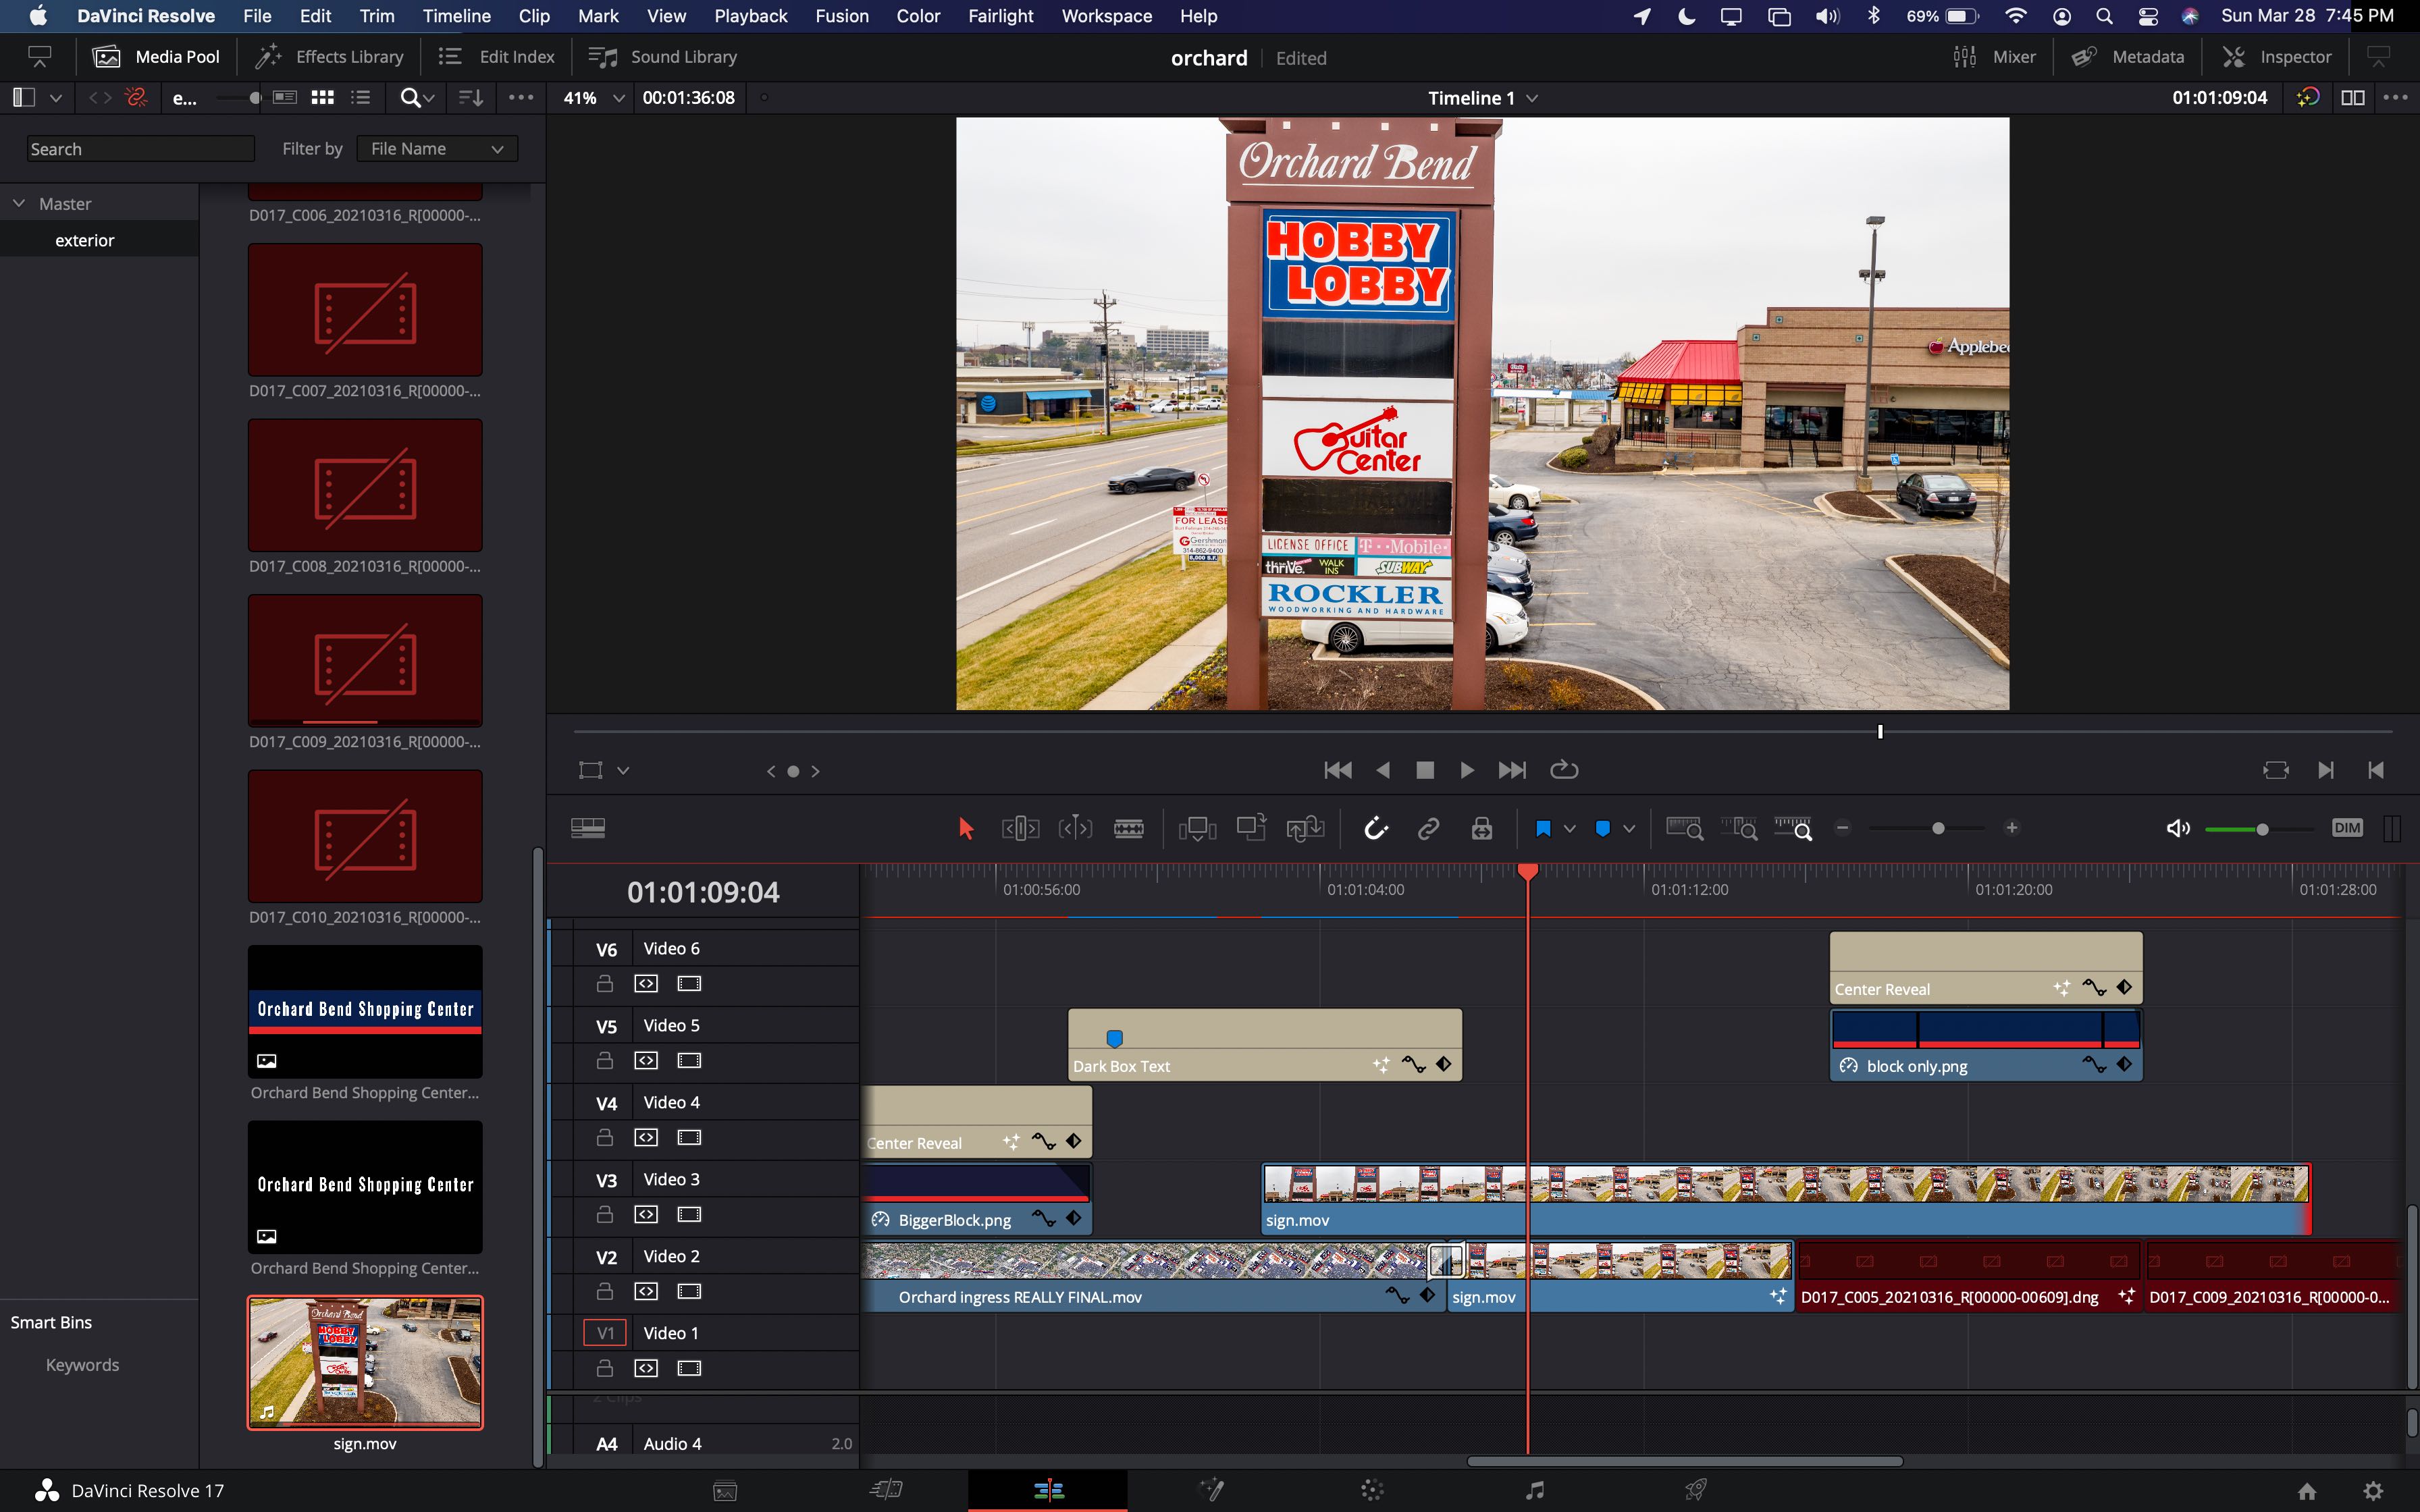Viewport: 2420px width, 1512px height.
Task: Click Detail Zoom icon
Action: pyautogui.click(x=1739, y=828)
